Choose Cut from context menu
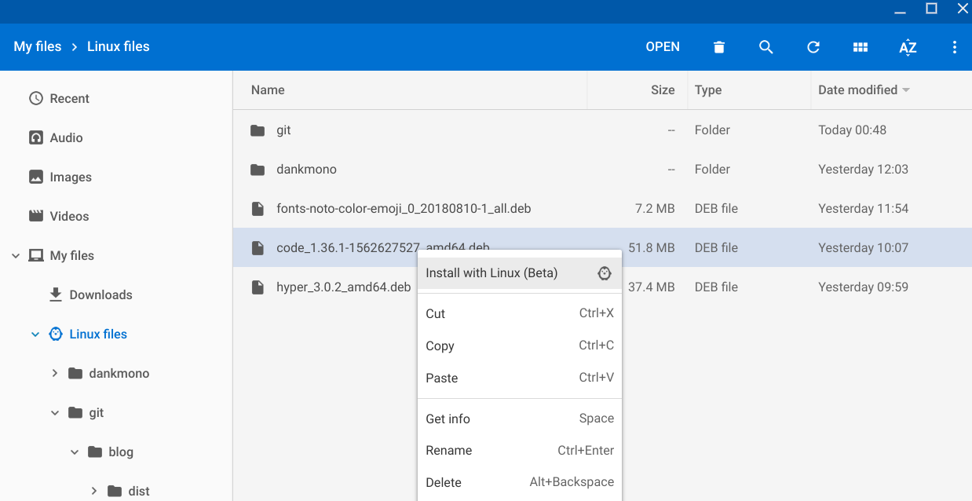This screenshot has width=972, height=501. 520,313
